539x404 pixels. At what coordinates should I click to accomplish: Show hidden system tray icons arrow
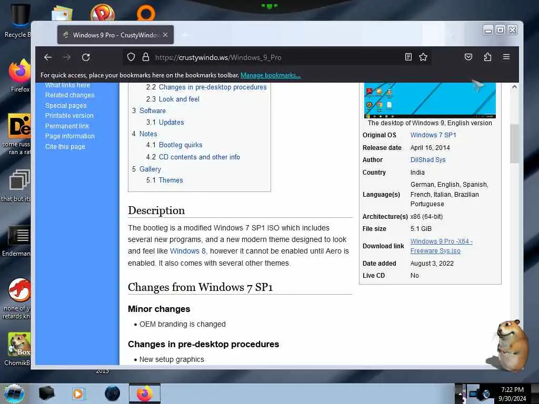pyautogui.click(x=460, y=393)
